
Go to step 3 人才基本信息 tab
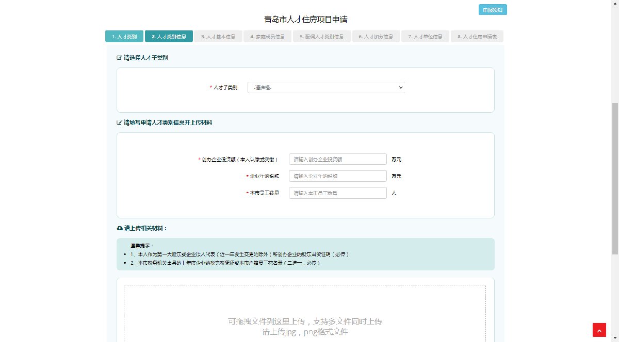[218, 37]
